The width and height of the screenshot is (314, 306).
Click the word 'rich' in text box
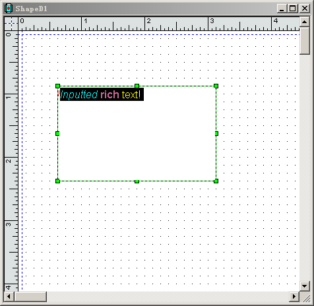click(110, 95)
